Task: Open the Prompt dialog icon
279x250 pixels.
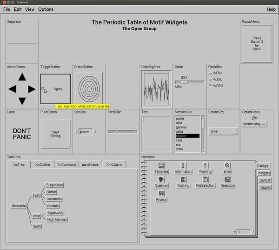Action: (x=161, y=196)
